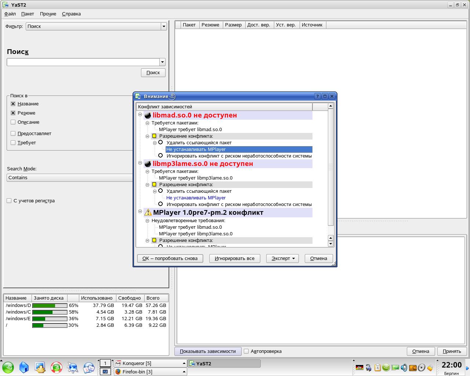Enable the Требует checkbox
Viewport: 470px width, 376px height.
coord(13,143)
